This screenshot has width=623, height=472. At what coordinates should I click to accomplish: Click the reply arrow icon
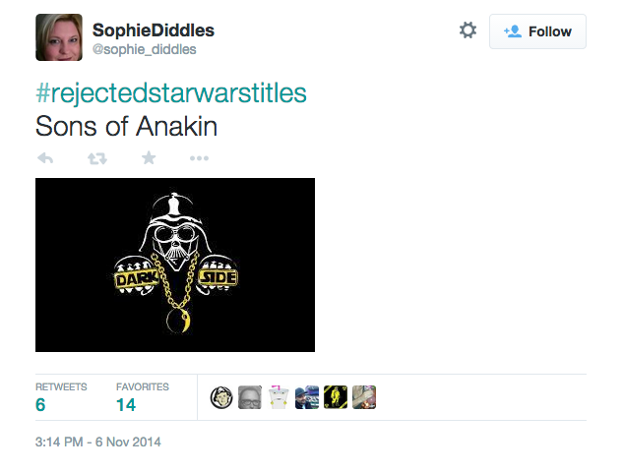point(45,158)
